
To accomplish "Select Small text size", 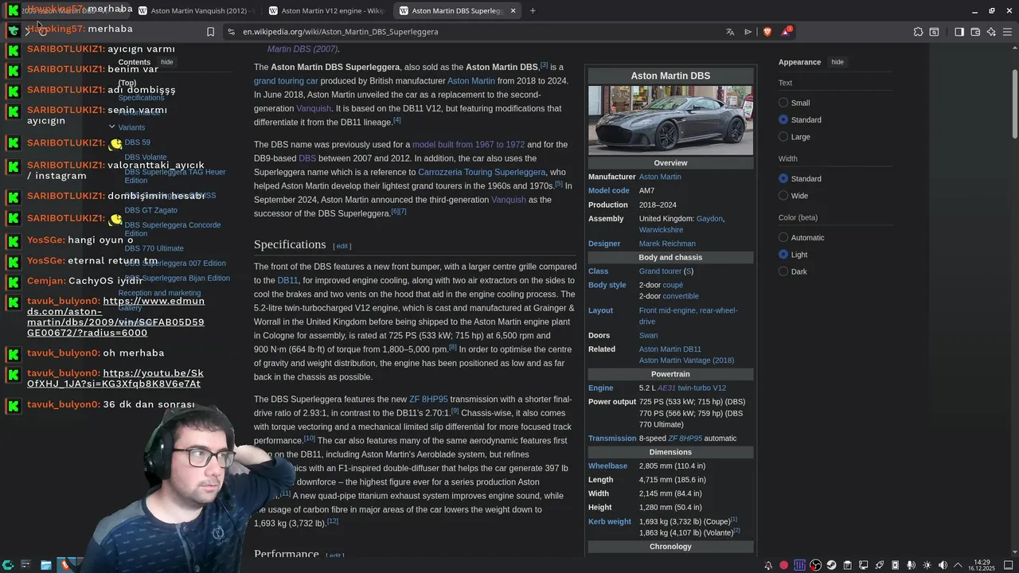I will point(783,103).
